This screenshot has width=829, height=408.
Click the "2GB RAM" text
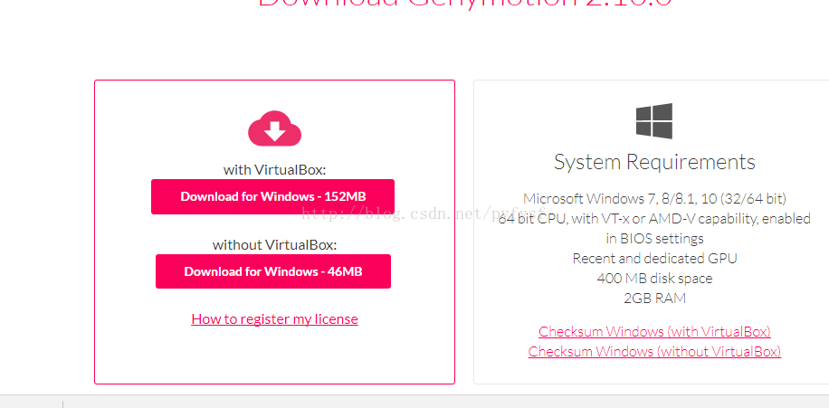654,298
